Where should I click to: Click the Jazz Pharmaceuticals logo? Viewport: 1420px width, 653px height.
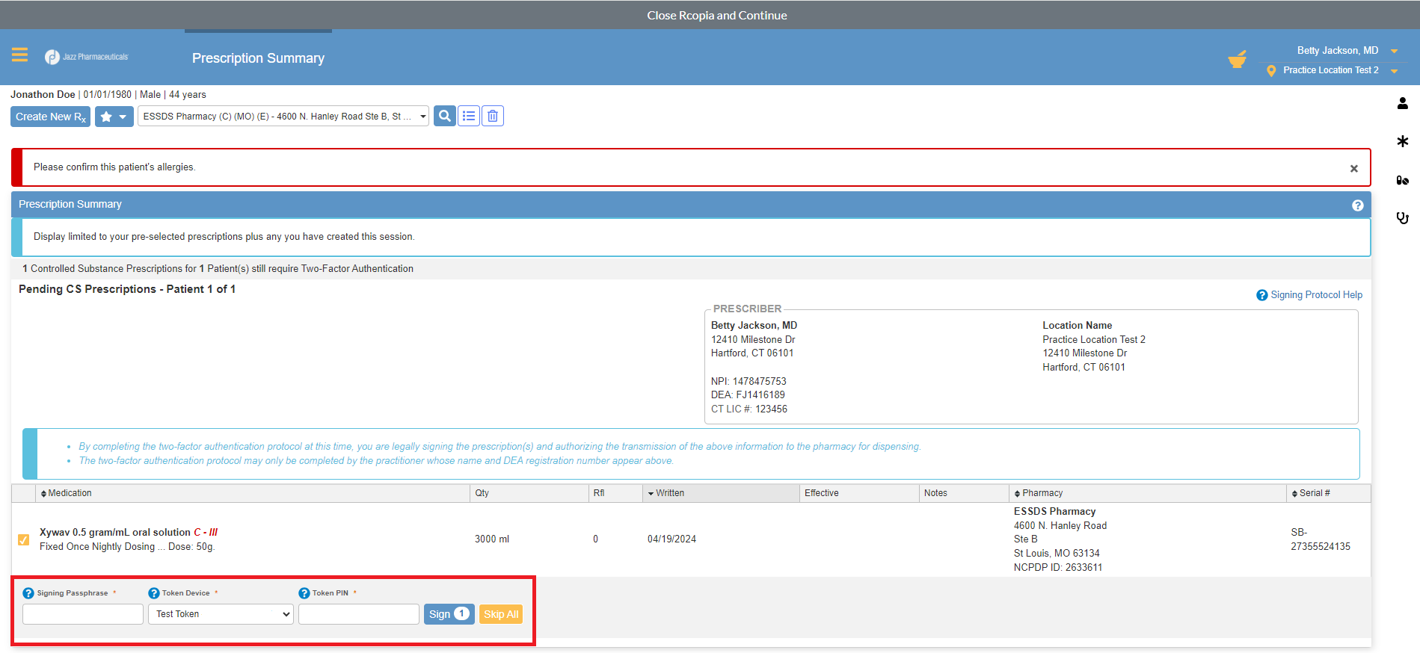86,57
